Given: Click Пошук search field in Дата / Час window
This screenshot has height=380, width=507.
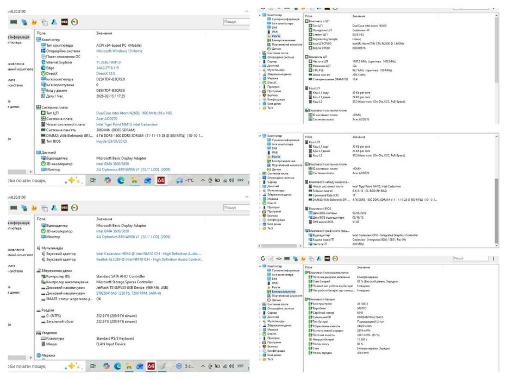Looking at the screenshot, I should 236,22.
